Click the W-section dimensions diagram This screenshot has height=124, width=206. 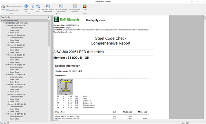click(65, 87)
